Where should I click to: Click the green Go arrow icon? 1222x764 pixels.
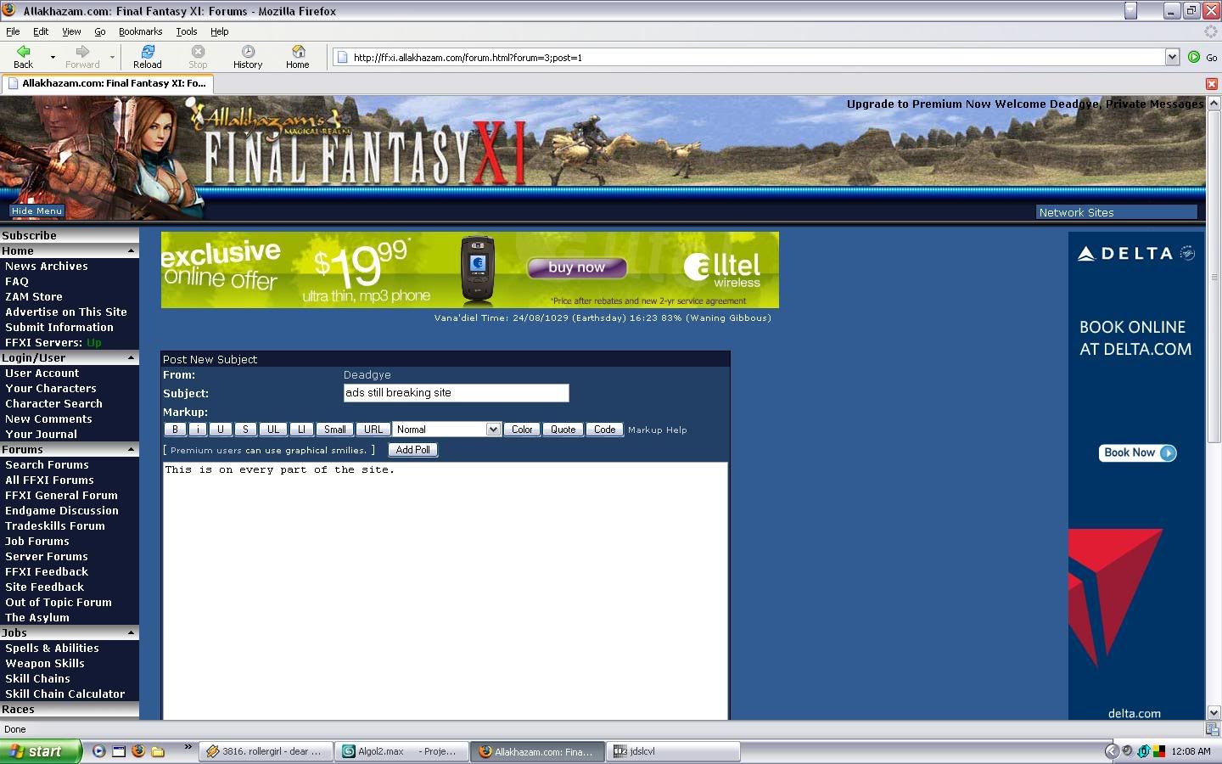pos(1194,57)
